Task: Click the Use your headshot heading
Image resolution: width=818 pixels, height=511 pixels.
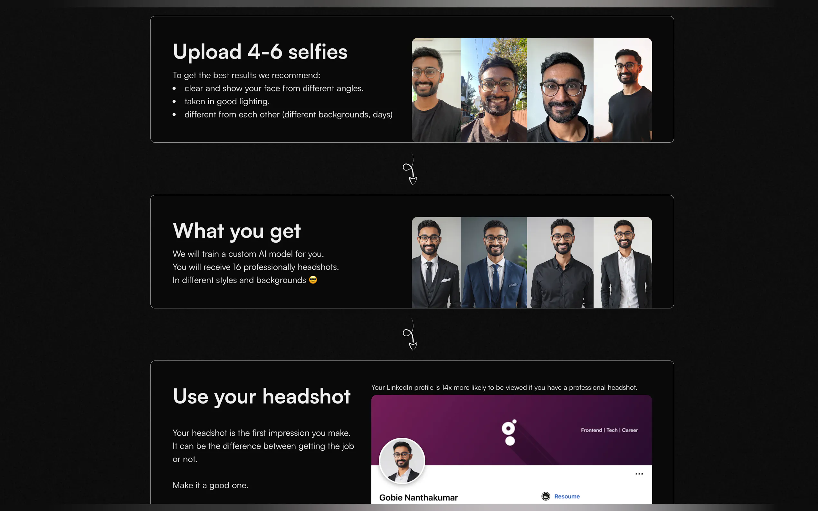Action: point(262,396)
